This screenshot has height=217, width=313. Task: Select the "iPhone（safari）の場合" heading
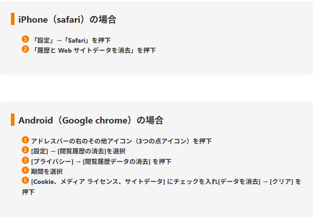click(x=67, y=20)
